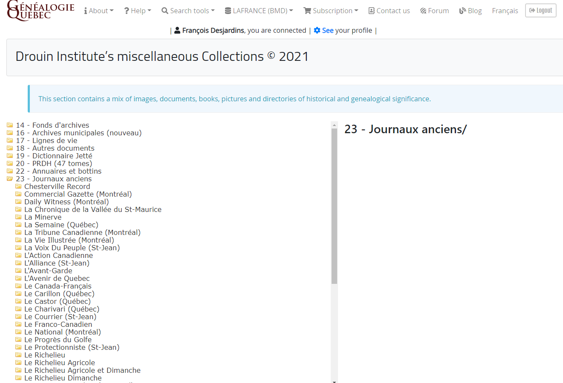Open Le Charivari (Québec) folder
This screenshot has width=563, height=383.
[x=62, y=309]
